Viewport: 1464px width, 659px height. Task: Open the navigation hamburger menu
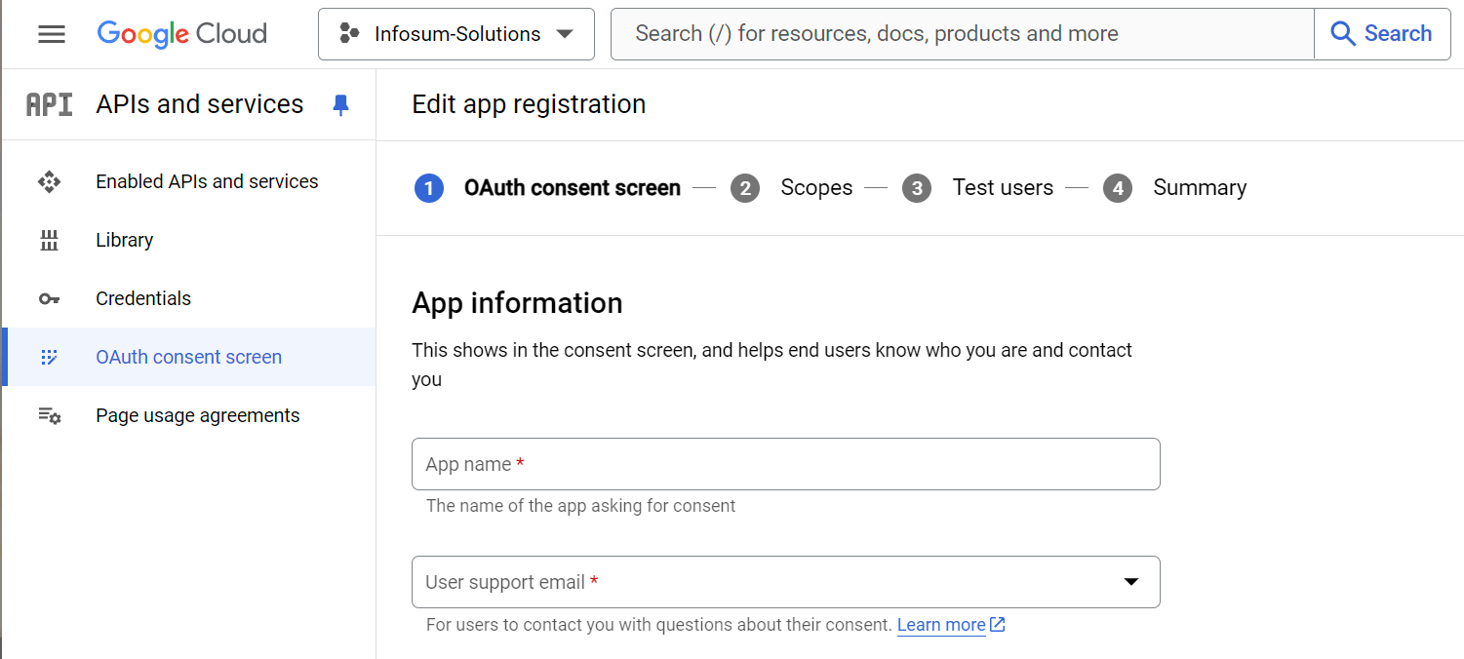pos(51,34)
